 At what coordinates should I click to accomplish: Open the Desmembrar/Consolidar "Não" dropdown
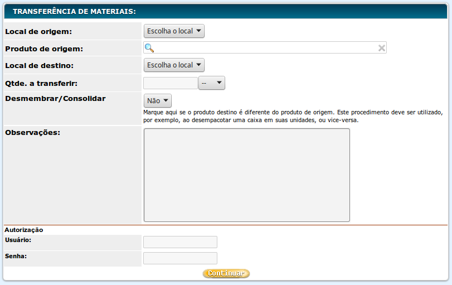point(157,101)
